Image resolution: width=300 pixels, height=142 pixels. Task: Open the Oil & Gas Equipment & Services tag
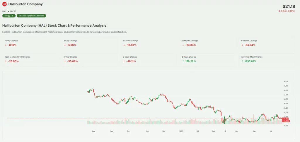(x=32, y=16)
